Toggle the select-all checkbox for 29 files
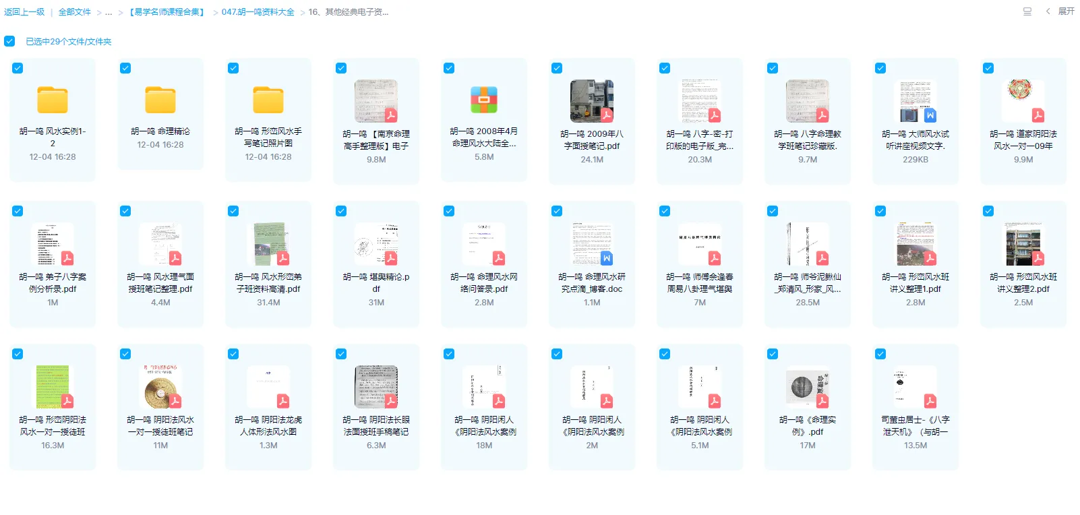This screenshot has width=1080, height=515. tap(9, 41)
